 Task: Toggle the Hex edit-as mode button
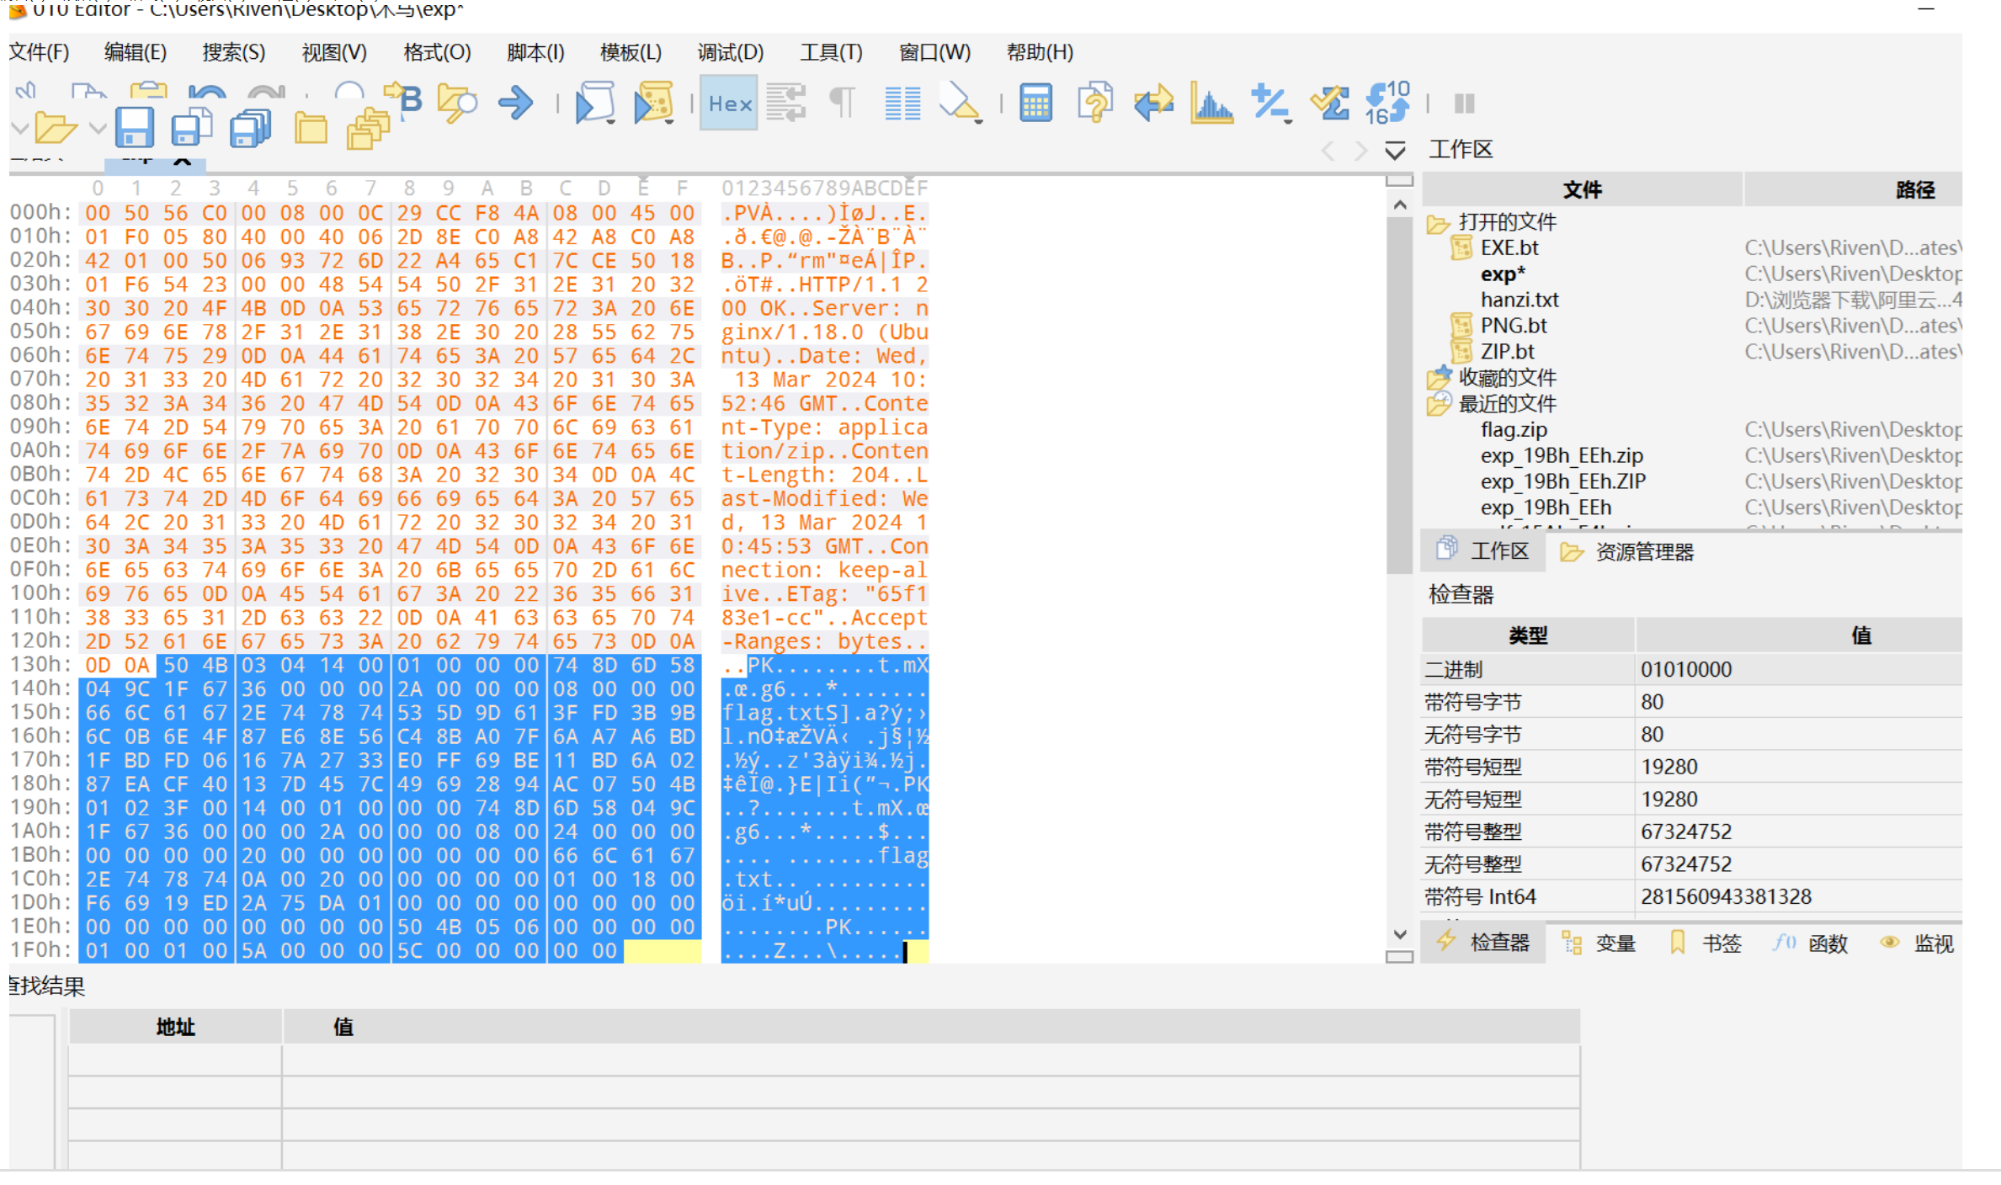pos(729,104)
